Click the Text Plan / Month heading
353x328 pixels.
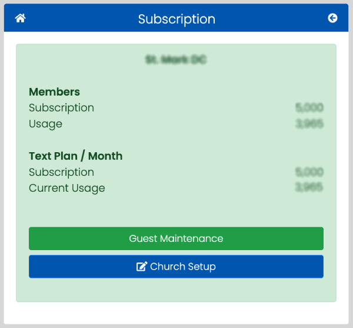(x=76, y=156)
